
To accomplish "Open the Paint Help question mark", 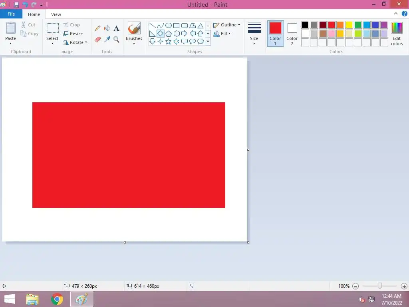I will (x=404, y=14).
